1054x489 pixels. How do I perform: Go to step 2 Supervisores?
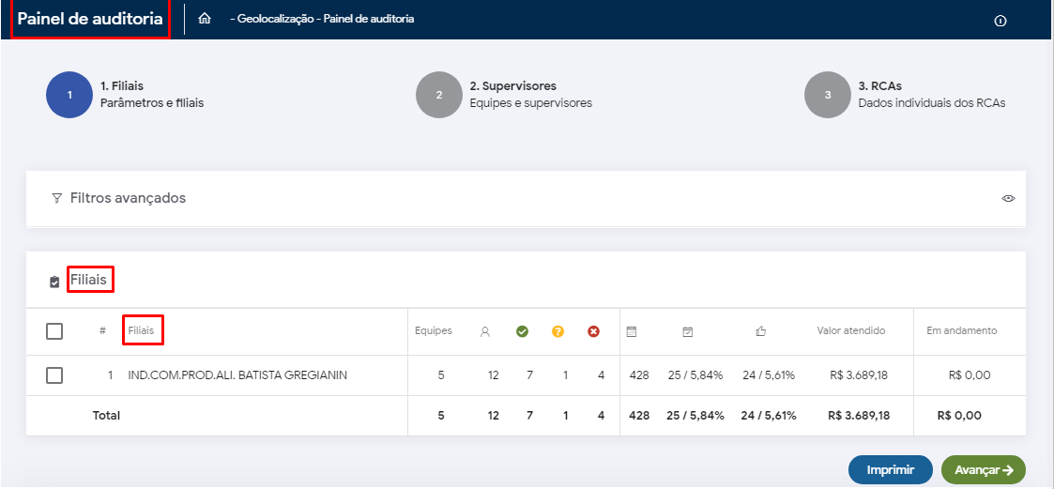pyautogui.click(x=439, y=95)
